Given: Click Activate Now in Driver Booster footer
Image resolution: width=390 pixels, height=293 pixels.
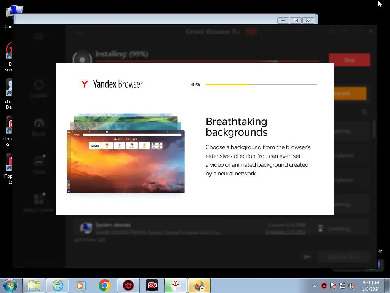Looking at the screenshot, I should point(344,257).
